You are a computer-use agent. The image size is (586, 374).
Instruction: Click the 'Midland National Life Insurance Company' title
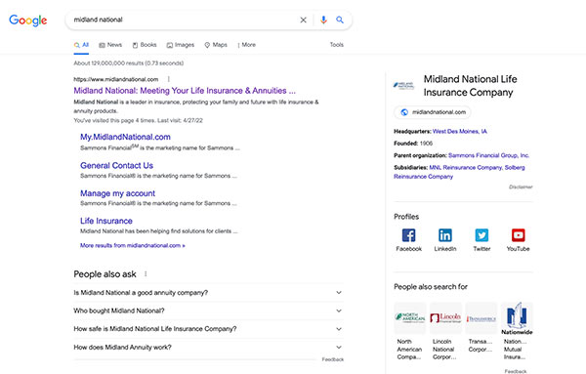pyautogui.click(x=470, y=86)
